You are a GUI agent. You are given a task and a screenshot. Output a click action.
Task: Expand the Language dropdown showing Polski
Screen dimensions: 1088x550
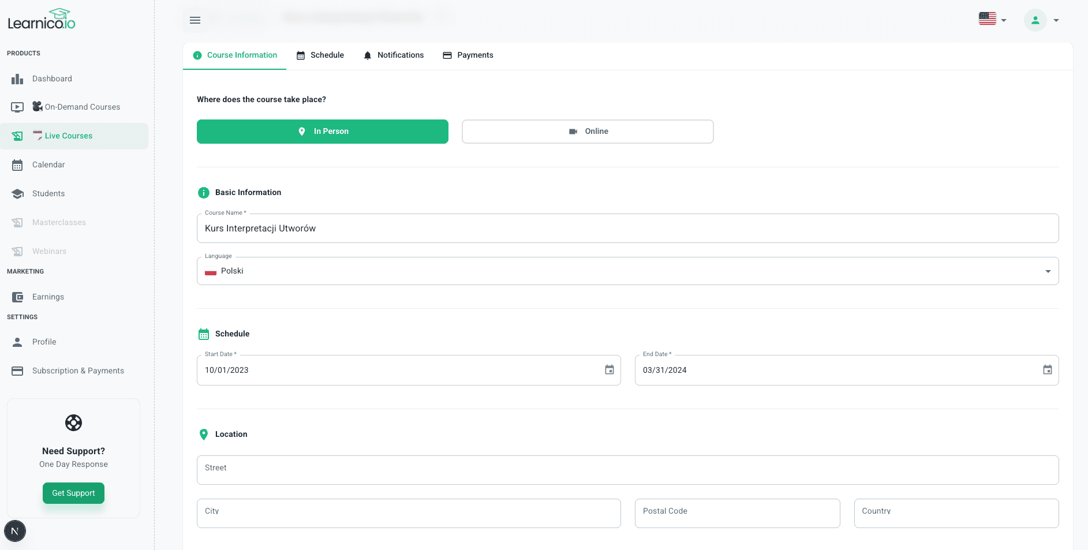(x=627, y=271)
